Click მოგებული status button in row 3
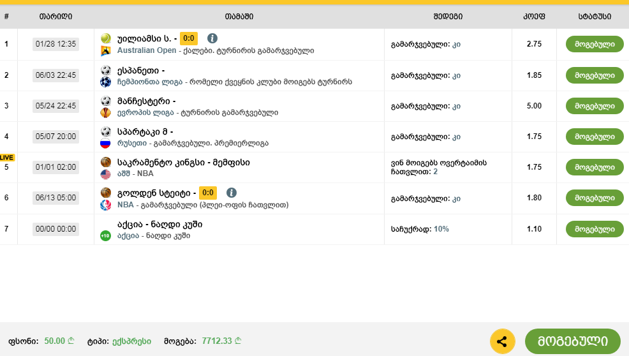This screenshot has width=629, height=356. [x=595, y=106]
